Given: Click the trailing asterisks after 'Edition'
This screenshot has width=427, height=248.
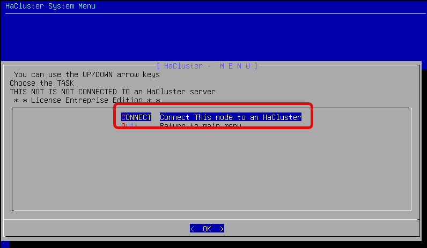Looking at the screenshot, I should pyautogui.click(x=153, y=100).
